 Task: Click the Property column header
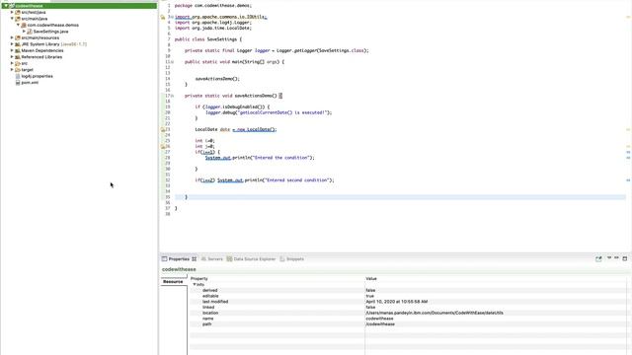[x=199, y=278]
